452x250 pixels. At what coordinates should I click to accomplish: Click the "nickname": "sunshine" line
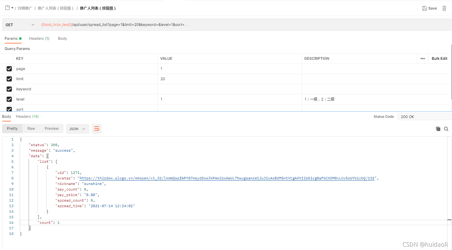tap(81, 184)
